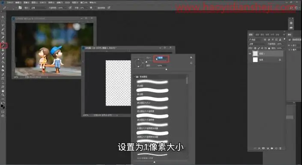The height and width of the screenshot is (165, 302).
Task: Select the Gradient tool
Action: click(3, 62)
